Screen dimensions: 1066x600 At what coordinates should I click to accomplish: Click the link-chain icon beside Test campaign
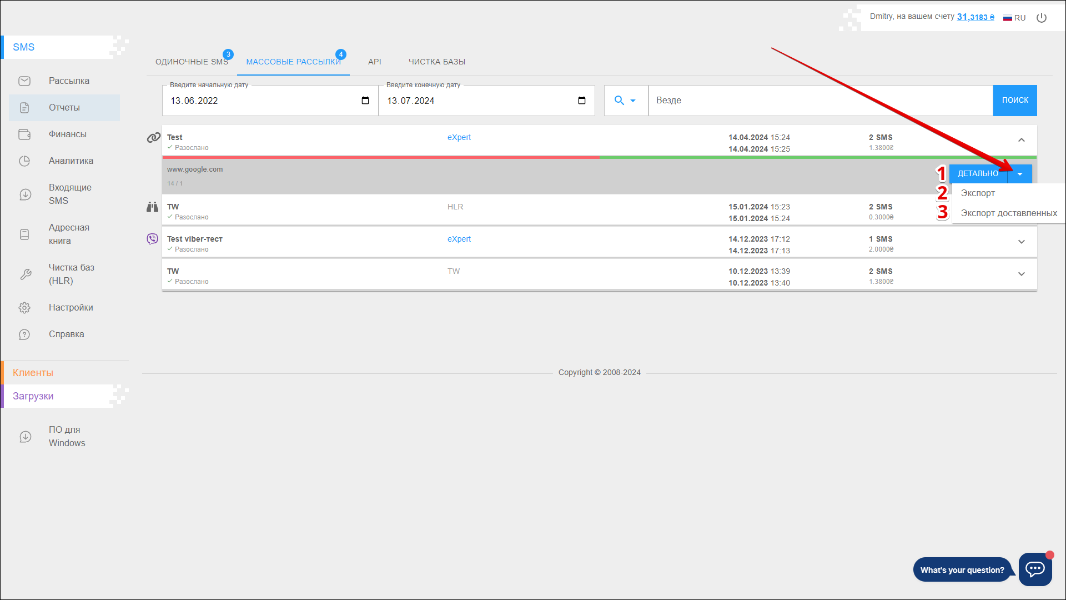pyautogui.click(x=153, y=137)
